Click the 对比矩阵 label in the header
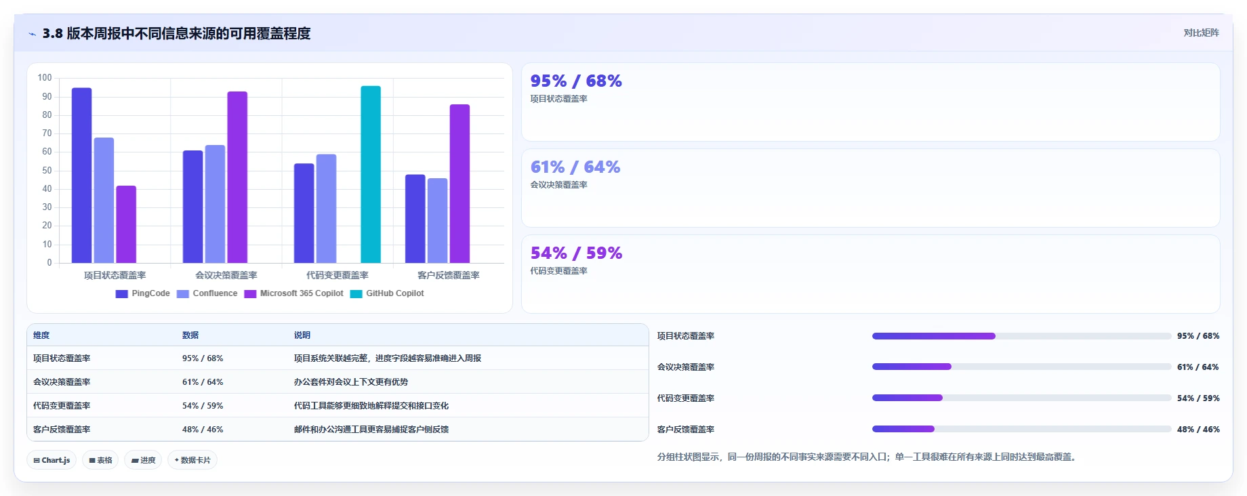The image size is (1247, 496). pyautogui.click(x=1201, y=33)
